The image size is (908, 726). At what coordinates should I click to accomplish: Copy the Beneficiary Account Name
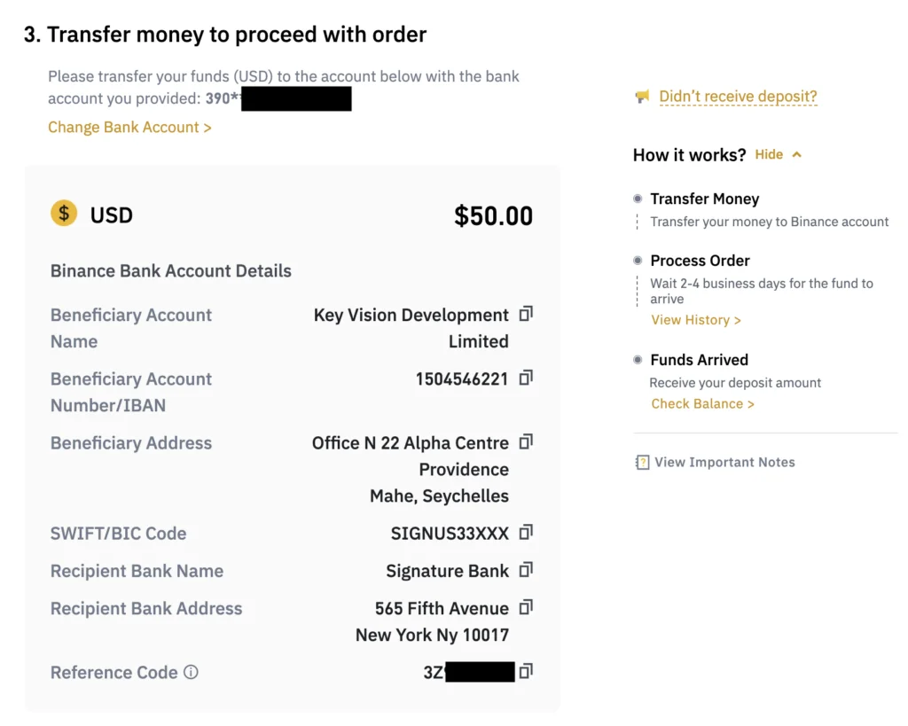click(526, 315)
